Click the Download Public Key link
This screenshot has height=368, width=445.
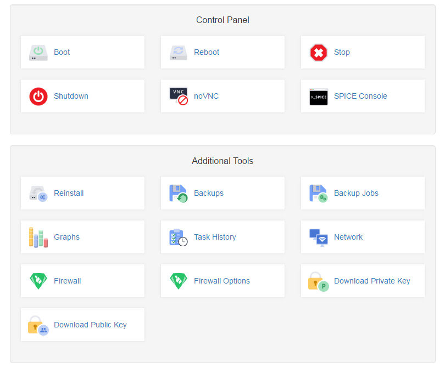pos(90,325)
